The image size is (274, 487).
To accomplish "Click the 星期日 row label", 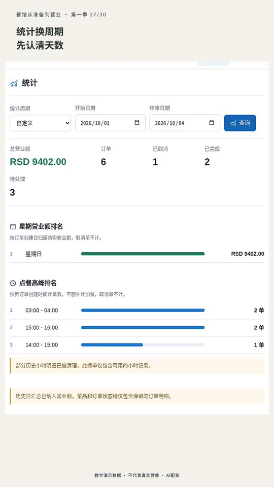I will pyautogui.click(x=33, y=254).
